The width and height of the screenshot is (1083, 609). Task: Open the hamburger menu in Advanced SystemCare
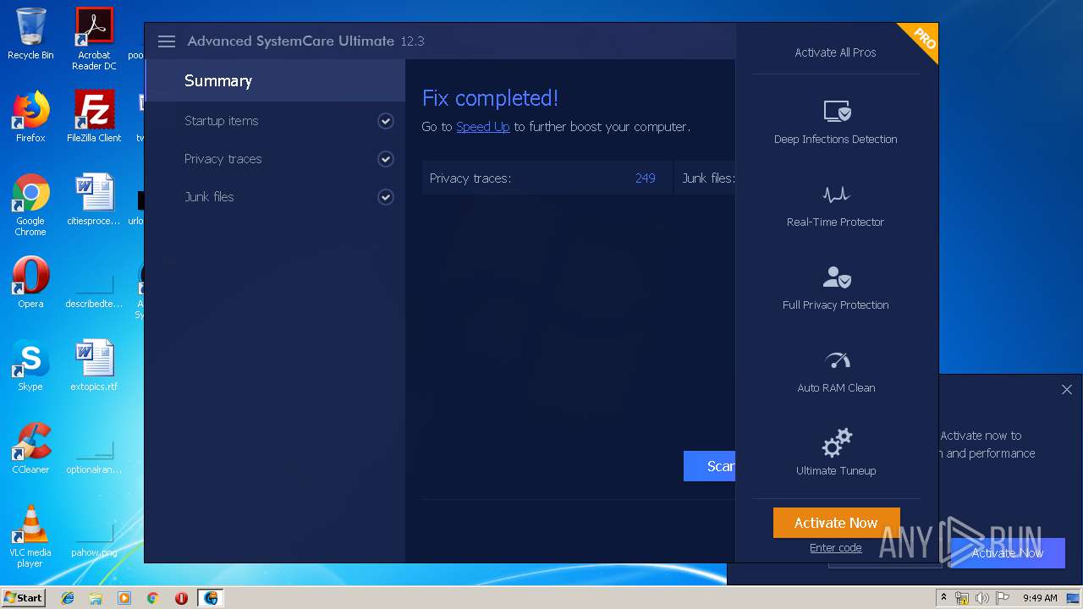point(167,41)
